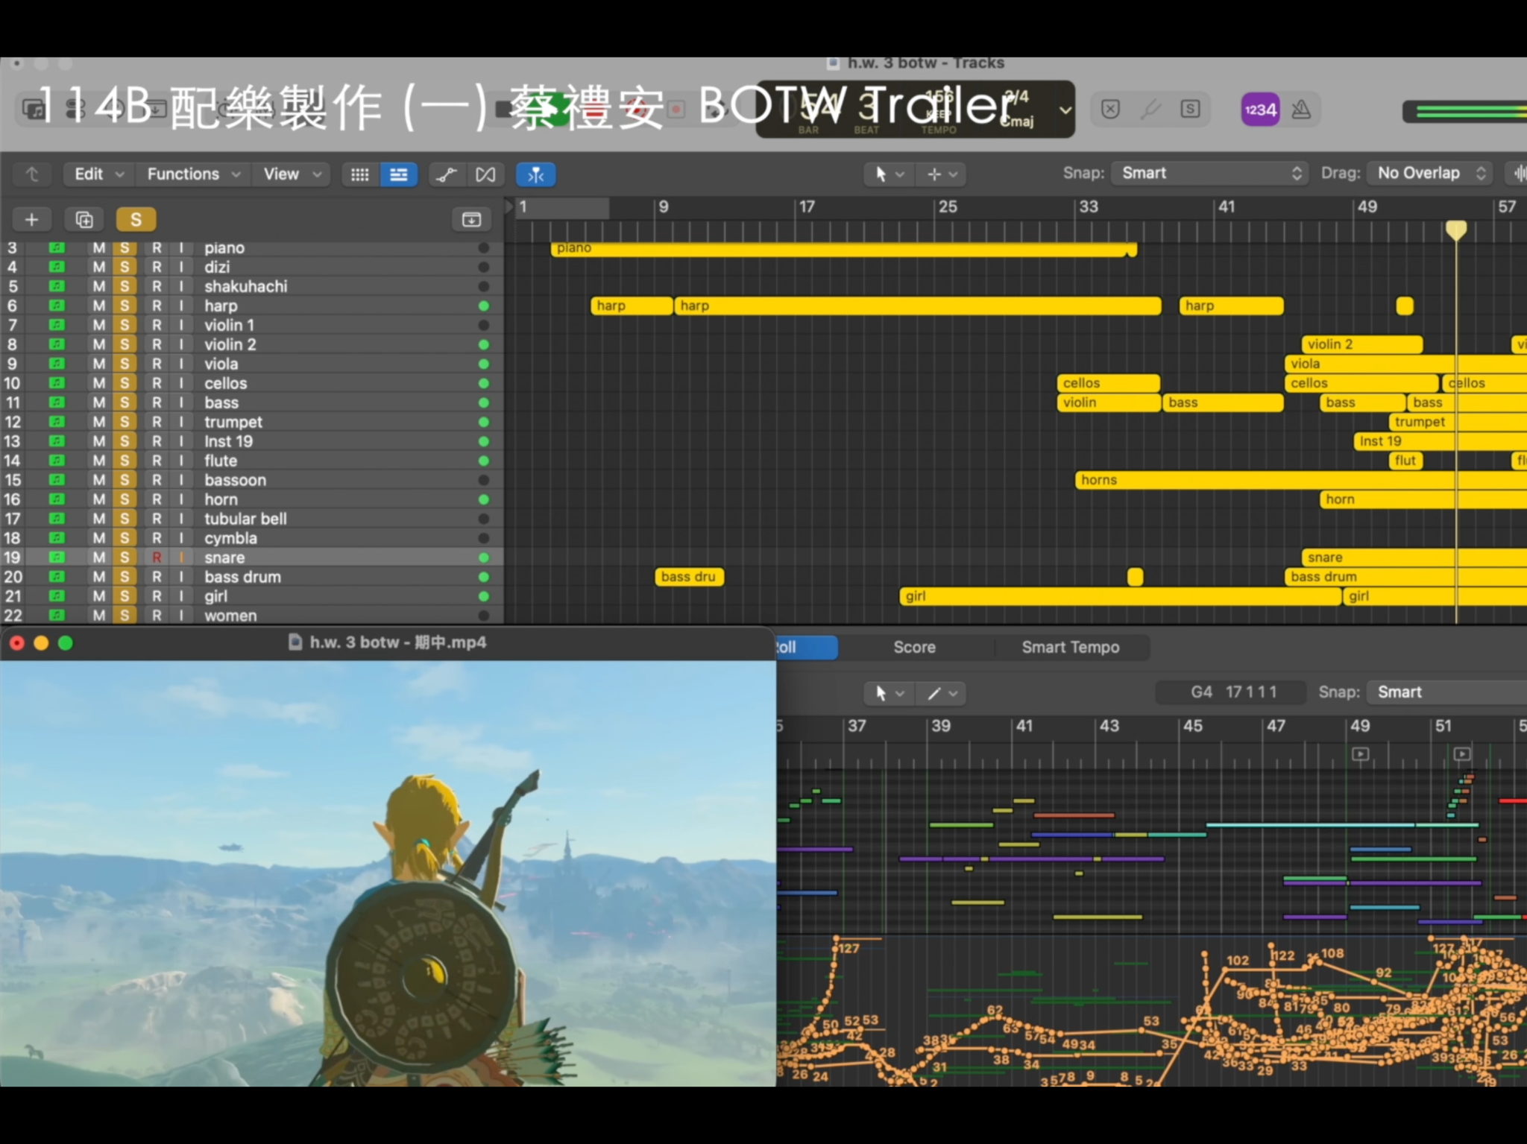Click the X replace icon in control bar
This screenshot has height=1144, width=1527.
(x=1110, y=110)
